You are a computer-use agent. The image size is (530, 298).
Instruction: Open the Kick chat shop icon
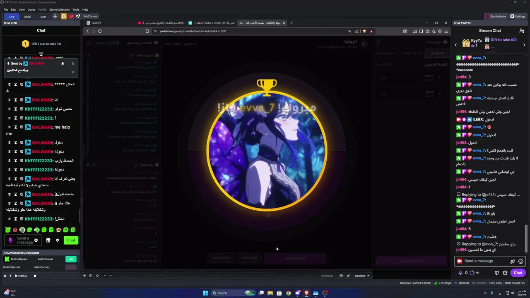[x=48, y=240]
